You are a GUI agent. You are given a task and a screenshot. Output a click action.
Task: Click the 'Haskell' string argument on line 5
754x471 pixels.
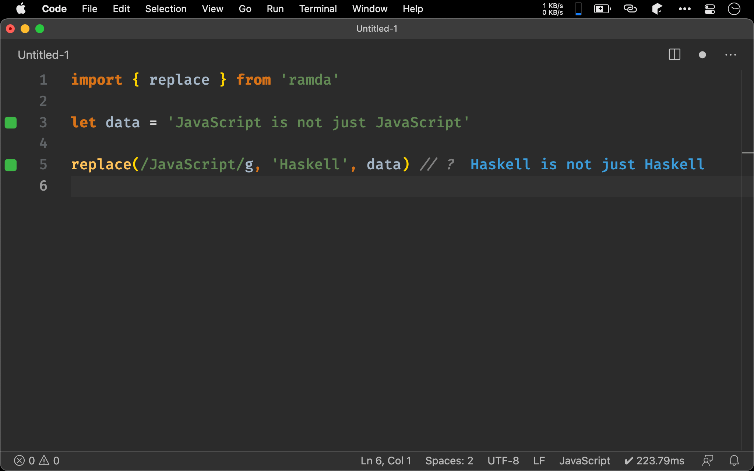tap(310, 164)
